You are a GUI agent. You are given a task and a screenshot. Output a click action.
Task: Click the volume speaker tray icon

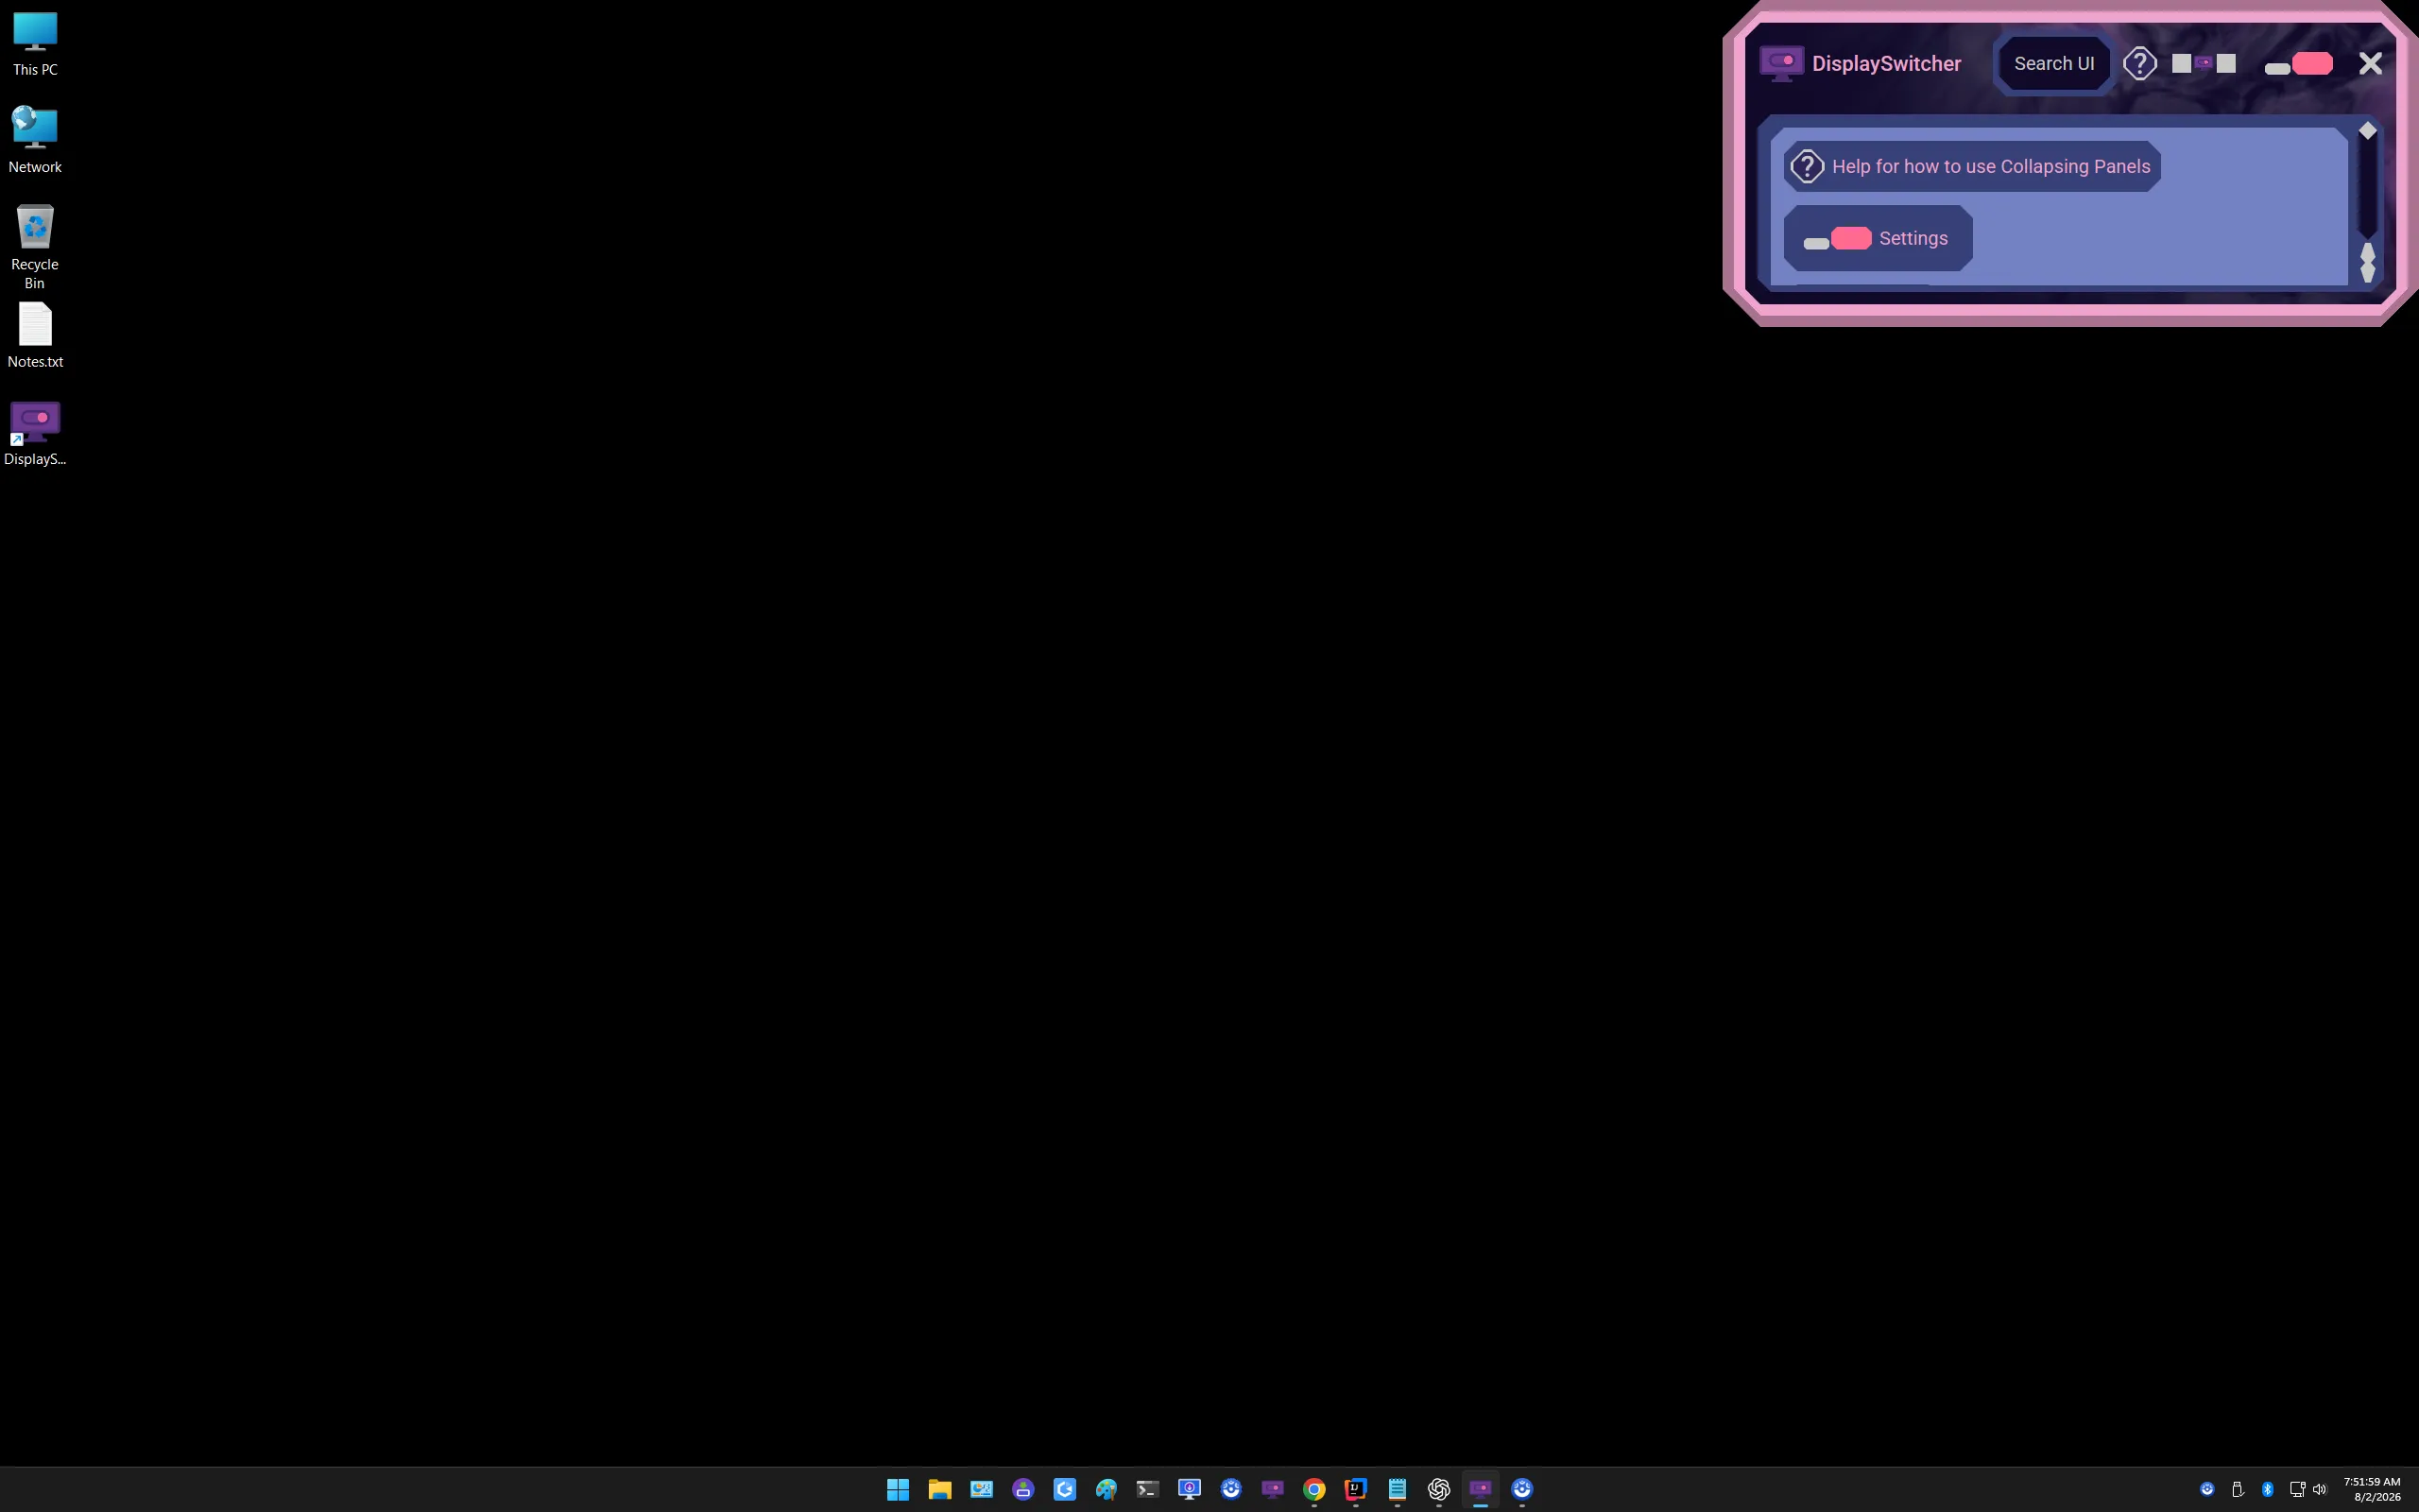[2320, 1489]
